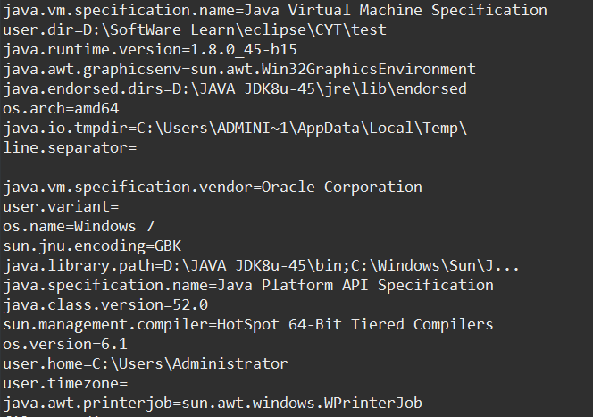Click the java.awt.printerjob line
The width and height of the screenshot is (593, 417).
(213, 404)
